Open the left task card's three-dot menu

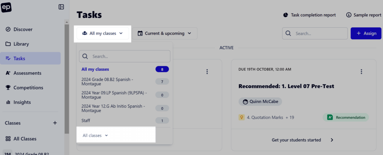(x=207, y=71)
